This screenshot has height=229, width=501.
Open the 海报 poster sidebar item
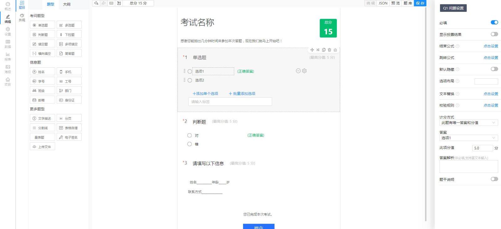pos(8,69)
